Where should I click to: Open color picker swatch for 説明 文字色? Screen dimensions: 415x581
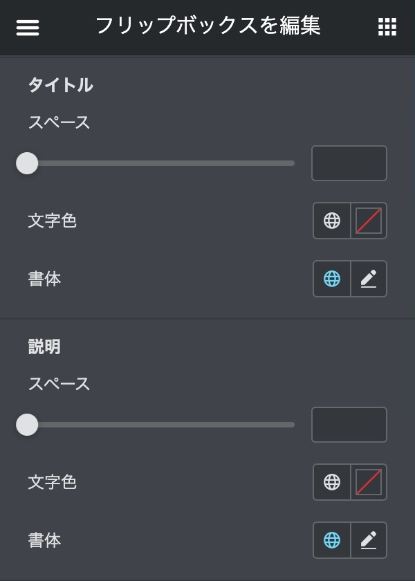pos(369,482)
